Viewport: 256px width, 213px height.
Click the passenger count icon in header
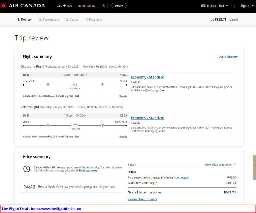click(x=103, y=6)
